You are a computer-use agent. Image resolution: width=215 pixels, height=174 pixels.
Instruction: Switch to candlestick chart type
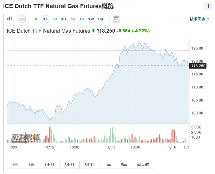coord(10,19)
